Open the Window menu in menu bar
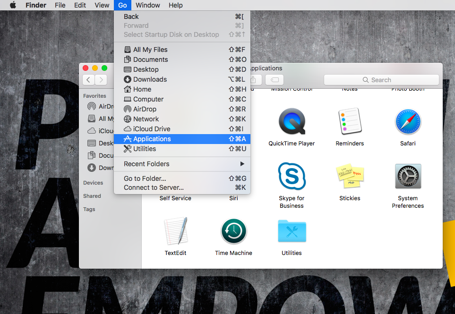455x314 pixels. (147, 5)
